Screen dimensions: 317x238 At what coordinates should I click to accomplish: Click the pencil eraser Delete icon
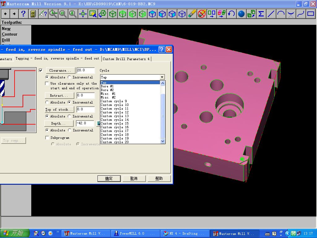(x=192, y=14)
